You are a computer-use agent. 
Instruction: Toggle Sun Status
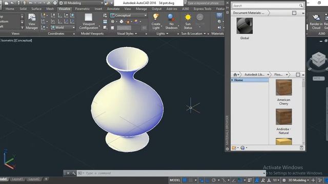tap(188, 21)
